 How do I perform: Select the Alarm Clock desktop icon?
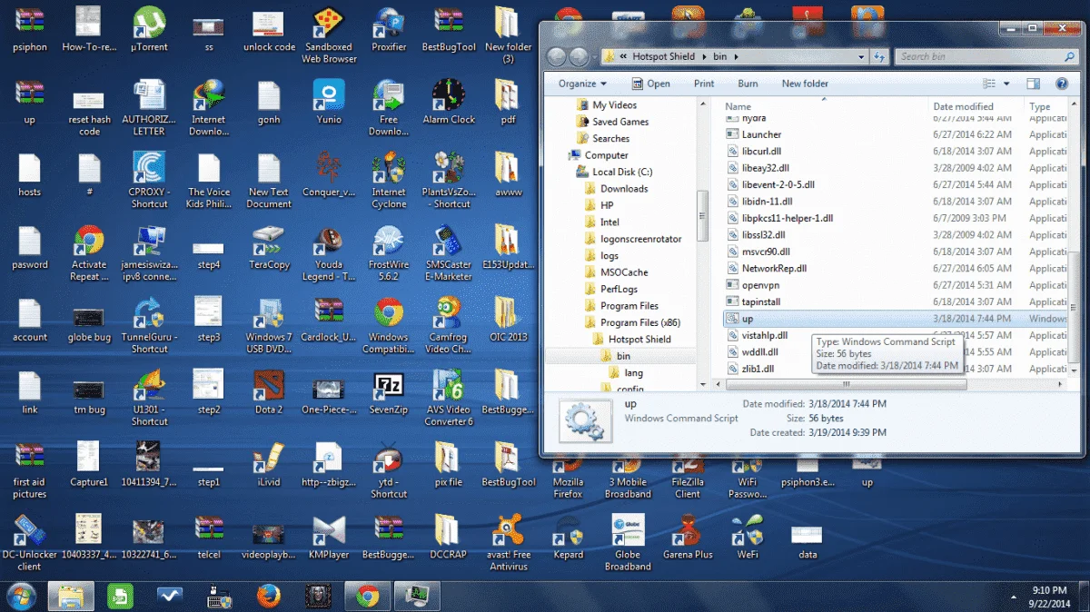(x=449, y=101)
